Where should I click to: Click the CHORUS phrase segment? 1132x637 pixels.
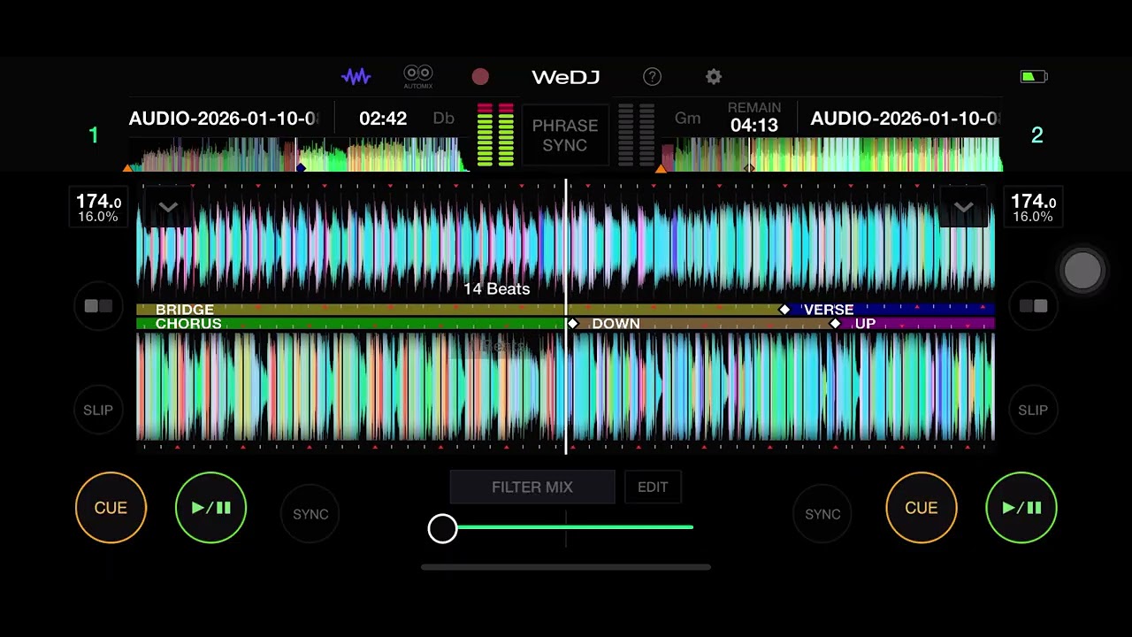351,324
